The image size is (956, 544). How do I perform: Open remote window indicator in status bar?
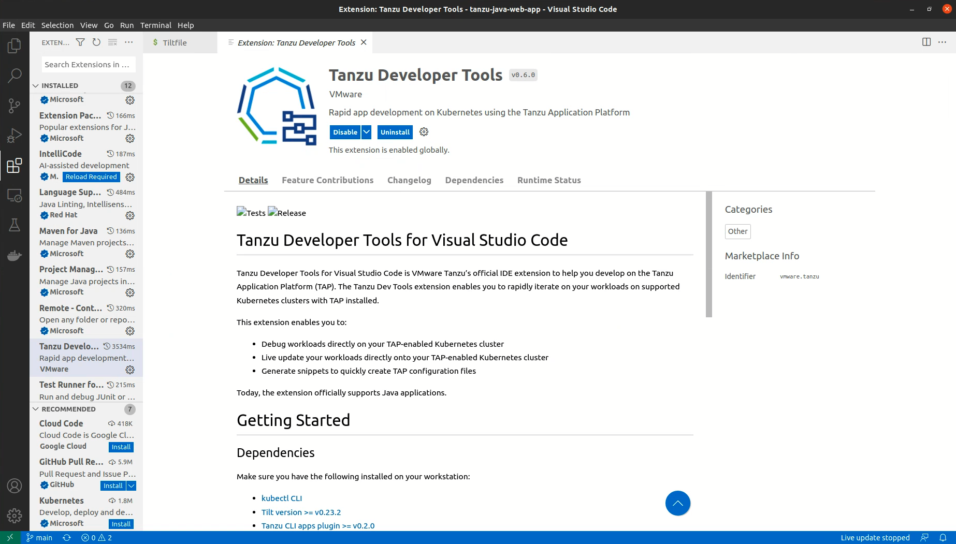[x=10, y=538]
